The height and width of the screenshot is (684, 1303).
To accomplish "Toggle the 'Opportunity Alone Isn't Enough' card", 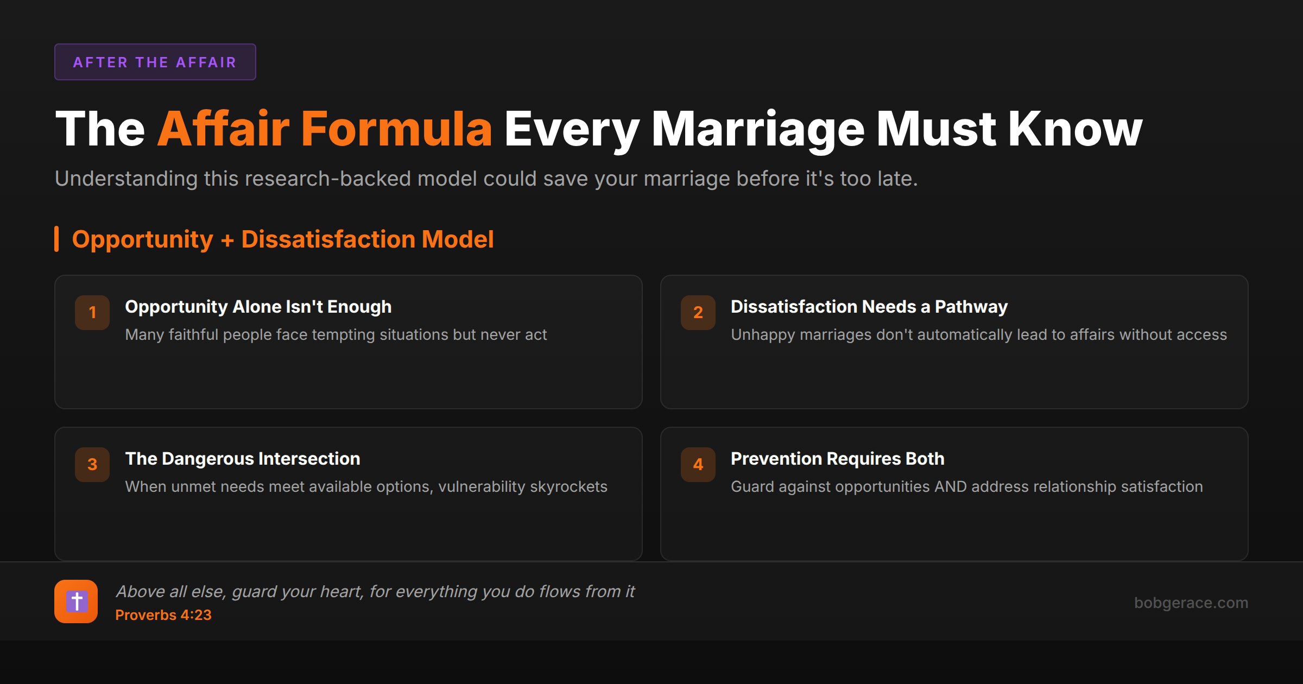I will tap(347, 342).
